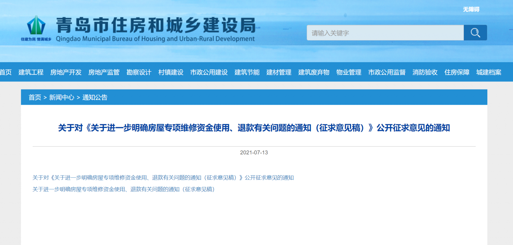Open 通知公告 in the breadcrumb

(95, 97)
